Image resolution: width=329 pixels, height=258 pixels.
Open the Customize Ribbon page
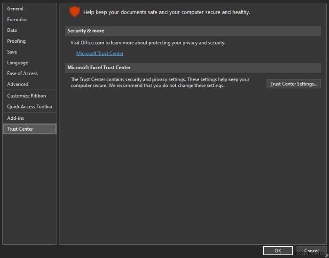26,96
